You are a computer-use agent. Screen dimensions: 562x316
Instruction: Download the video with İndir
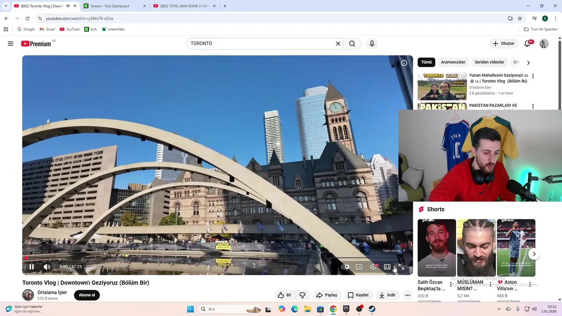[388, 295]
